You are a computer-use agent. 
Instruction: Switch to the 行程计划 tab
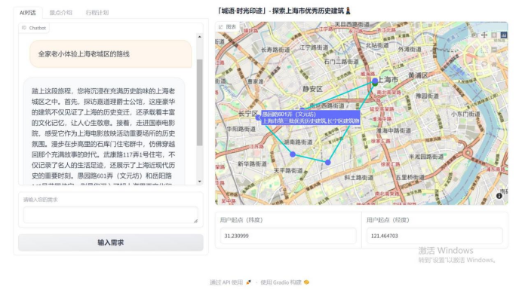click(x=97, y=13)
